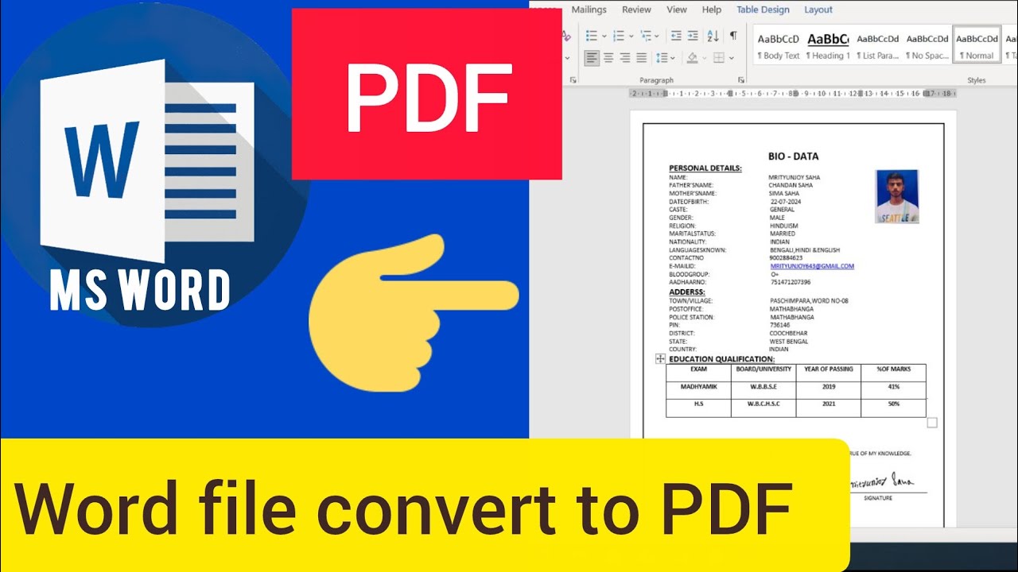Viewport: 1018px width, 572px height.
Task: Apply the Heading 1 style
Action: (828, 46)
